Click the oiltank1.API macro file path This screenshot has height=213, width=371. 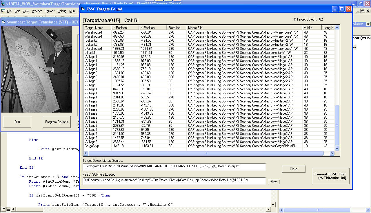pyautogui.click(x=240, y=53)
